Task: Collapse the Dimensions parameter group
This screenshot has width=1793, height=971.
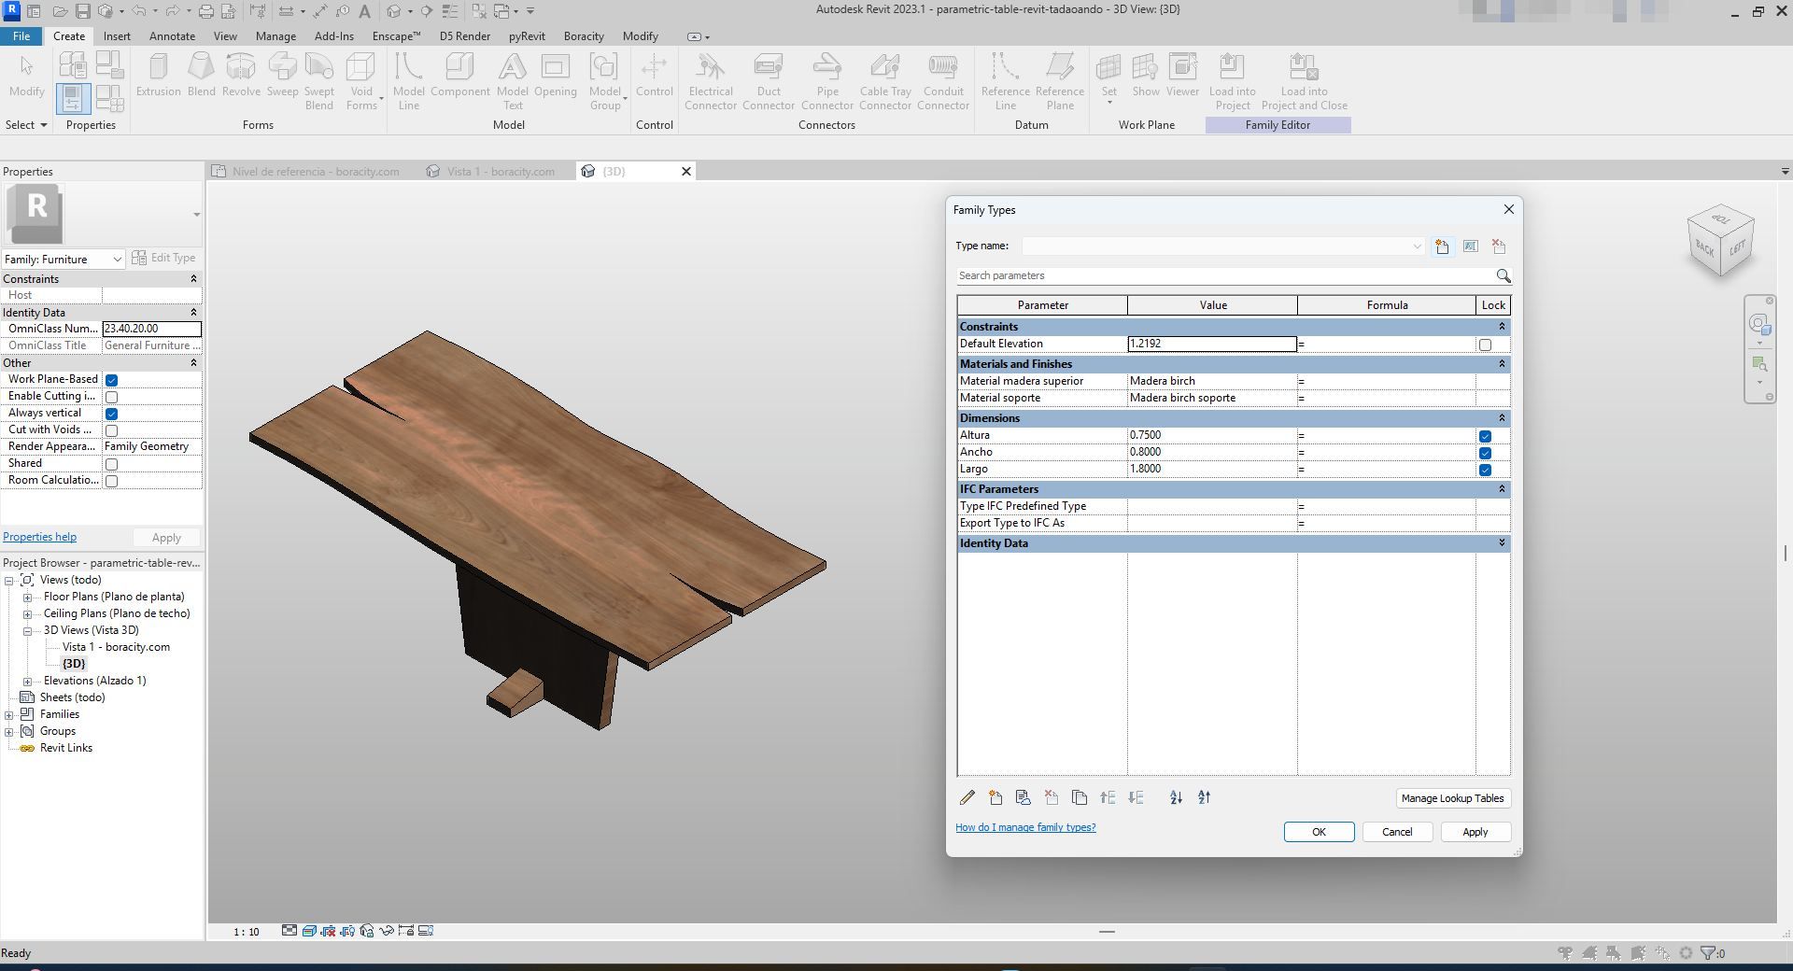Action: tap(1502, 417)
